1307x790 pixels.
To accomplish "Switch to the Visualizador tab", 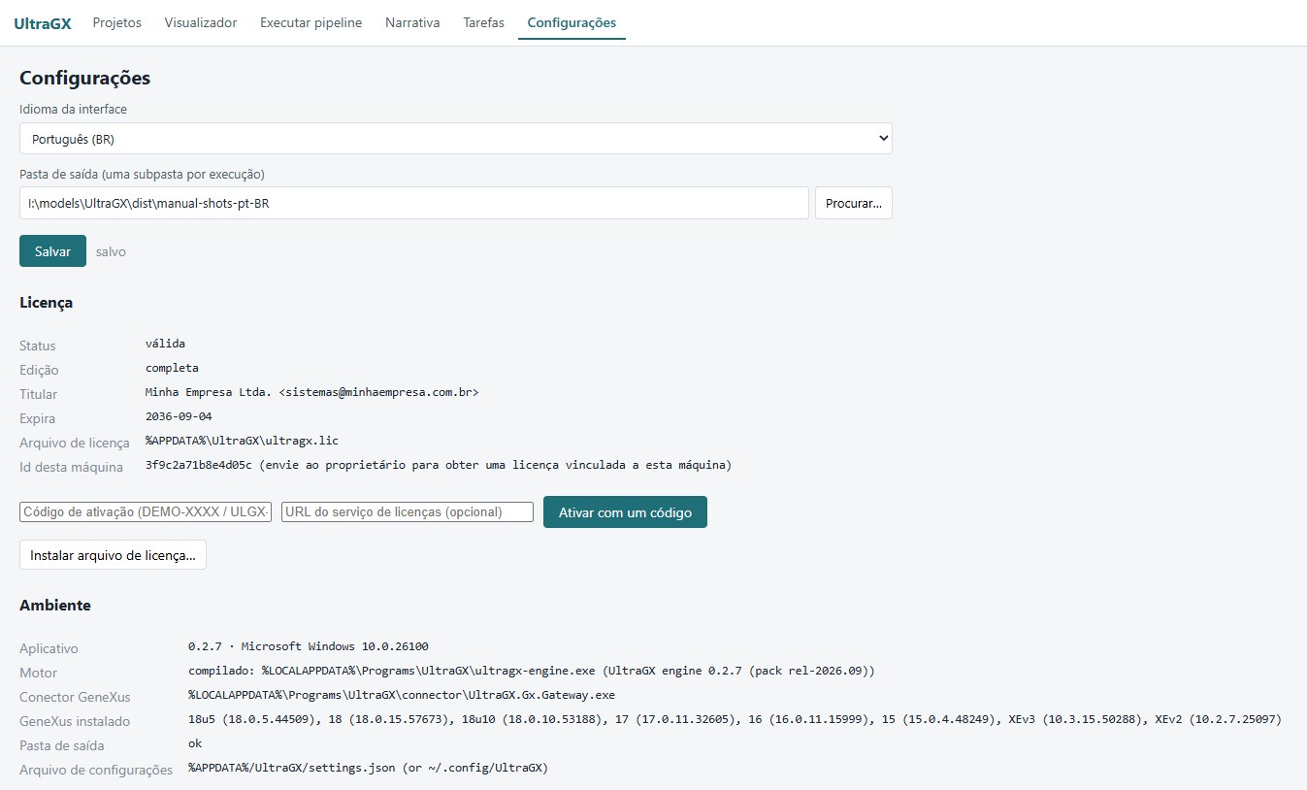I will pos(201,22).
